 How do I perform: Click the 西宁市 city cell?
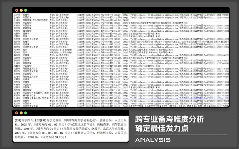[17, 41]
